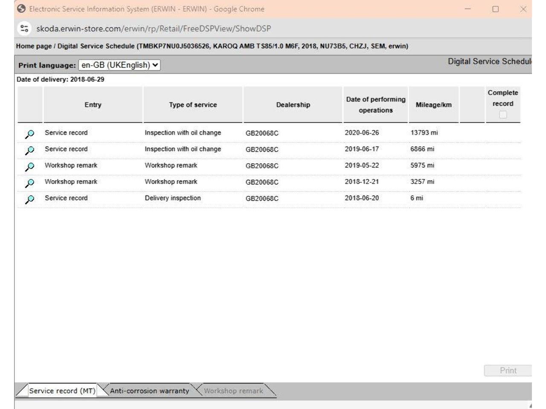Screen dimensions: 546x409
Task: Click the Mileage/km column header
Action: click(x=434, y=105)
